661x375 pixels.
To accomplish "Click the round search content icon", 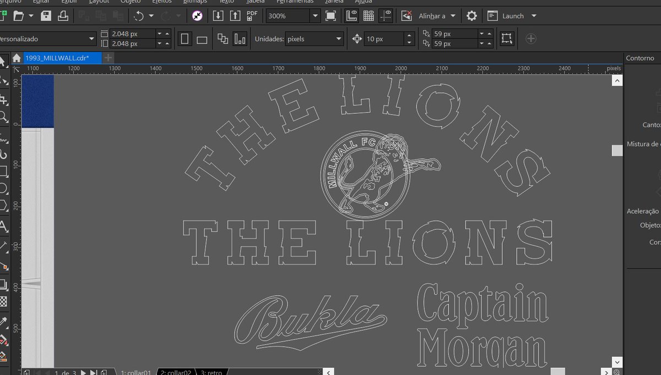I will [x=197, y=16].
